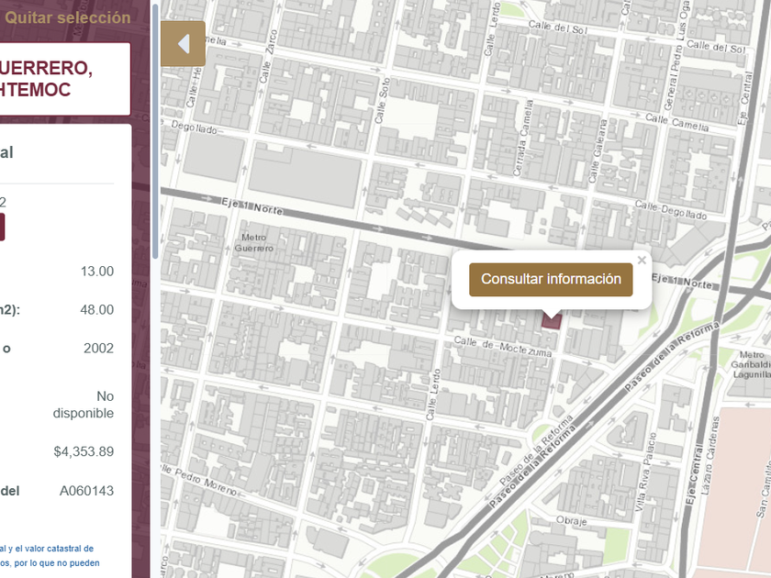Click the highlighted red parcel on the map
This screenshot has width=771, height=578.
[552, 322]
